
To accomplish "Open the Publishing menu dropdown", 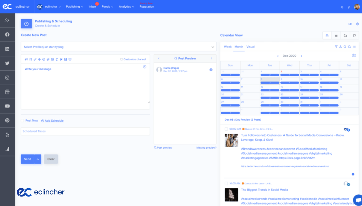I will [74, 7].
